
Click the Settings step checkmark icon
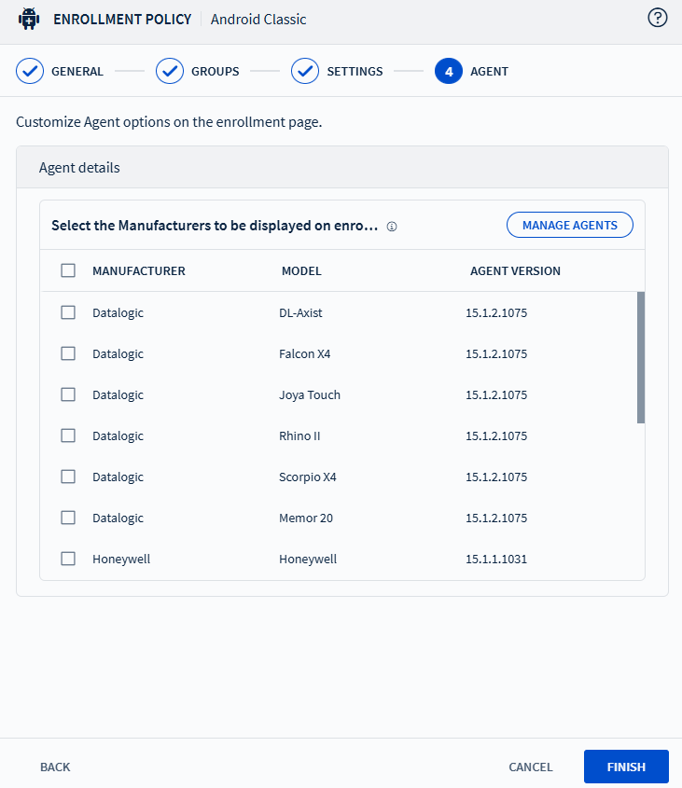305,71
